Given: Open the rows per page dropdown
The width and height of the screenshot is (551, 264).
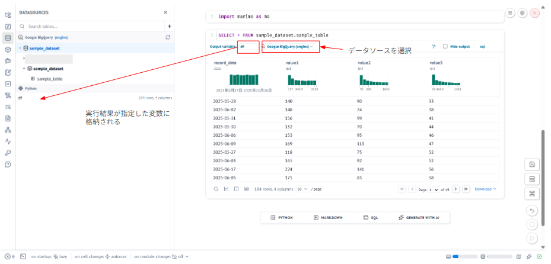Looking at the screenshot, I should click(302, 189).
